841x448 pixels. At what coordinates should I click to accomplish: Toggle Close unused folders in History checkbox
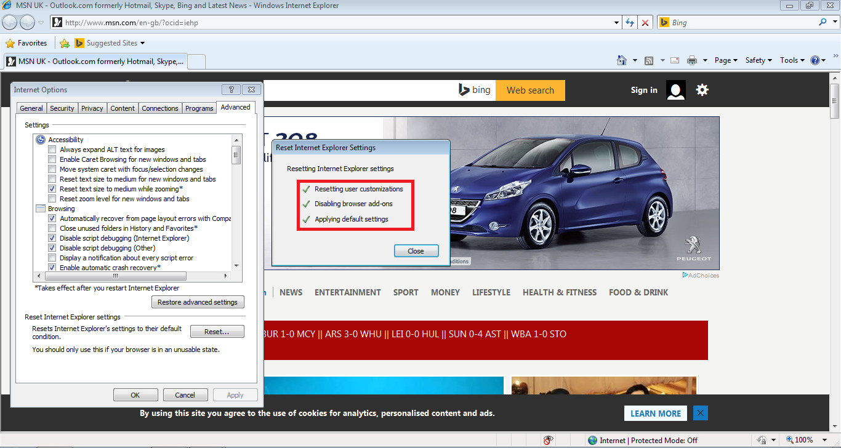pos(52,228)
